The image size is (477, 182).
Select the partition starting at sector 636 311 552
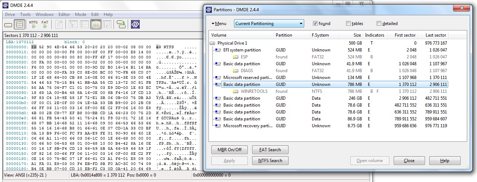click(x=329, y=112)
